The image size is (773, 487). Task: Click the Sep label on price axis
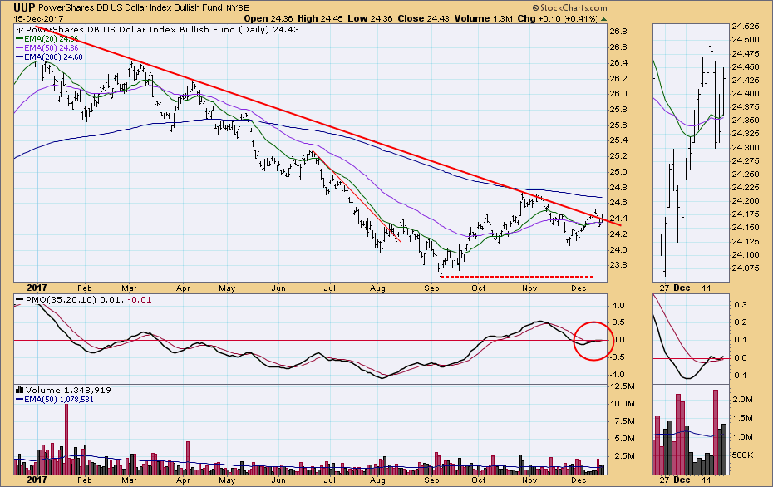point(432,288)
